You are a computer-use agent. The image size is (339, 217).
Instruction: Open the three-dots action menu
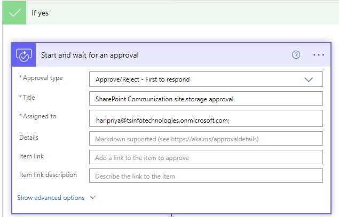click(319, 55)
